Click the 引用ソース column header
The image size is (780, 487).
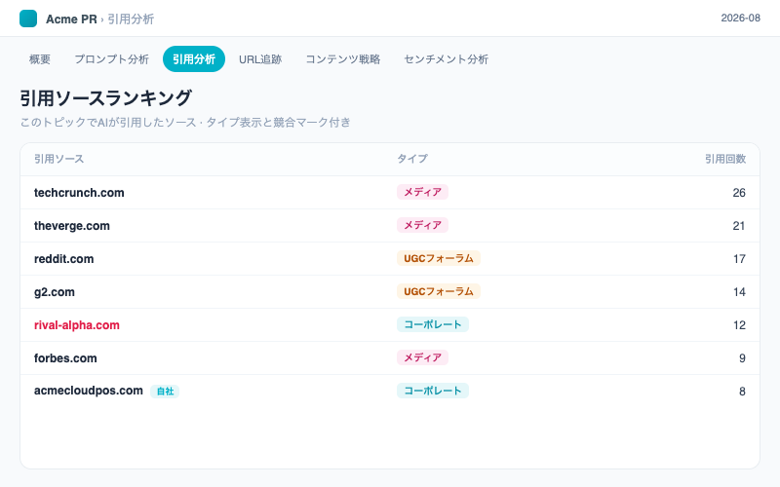[59, 159]
